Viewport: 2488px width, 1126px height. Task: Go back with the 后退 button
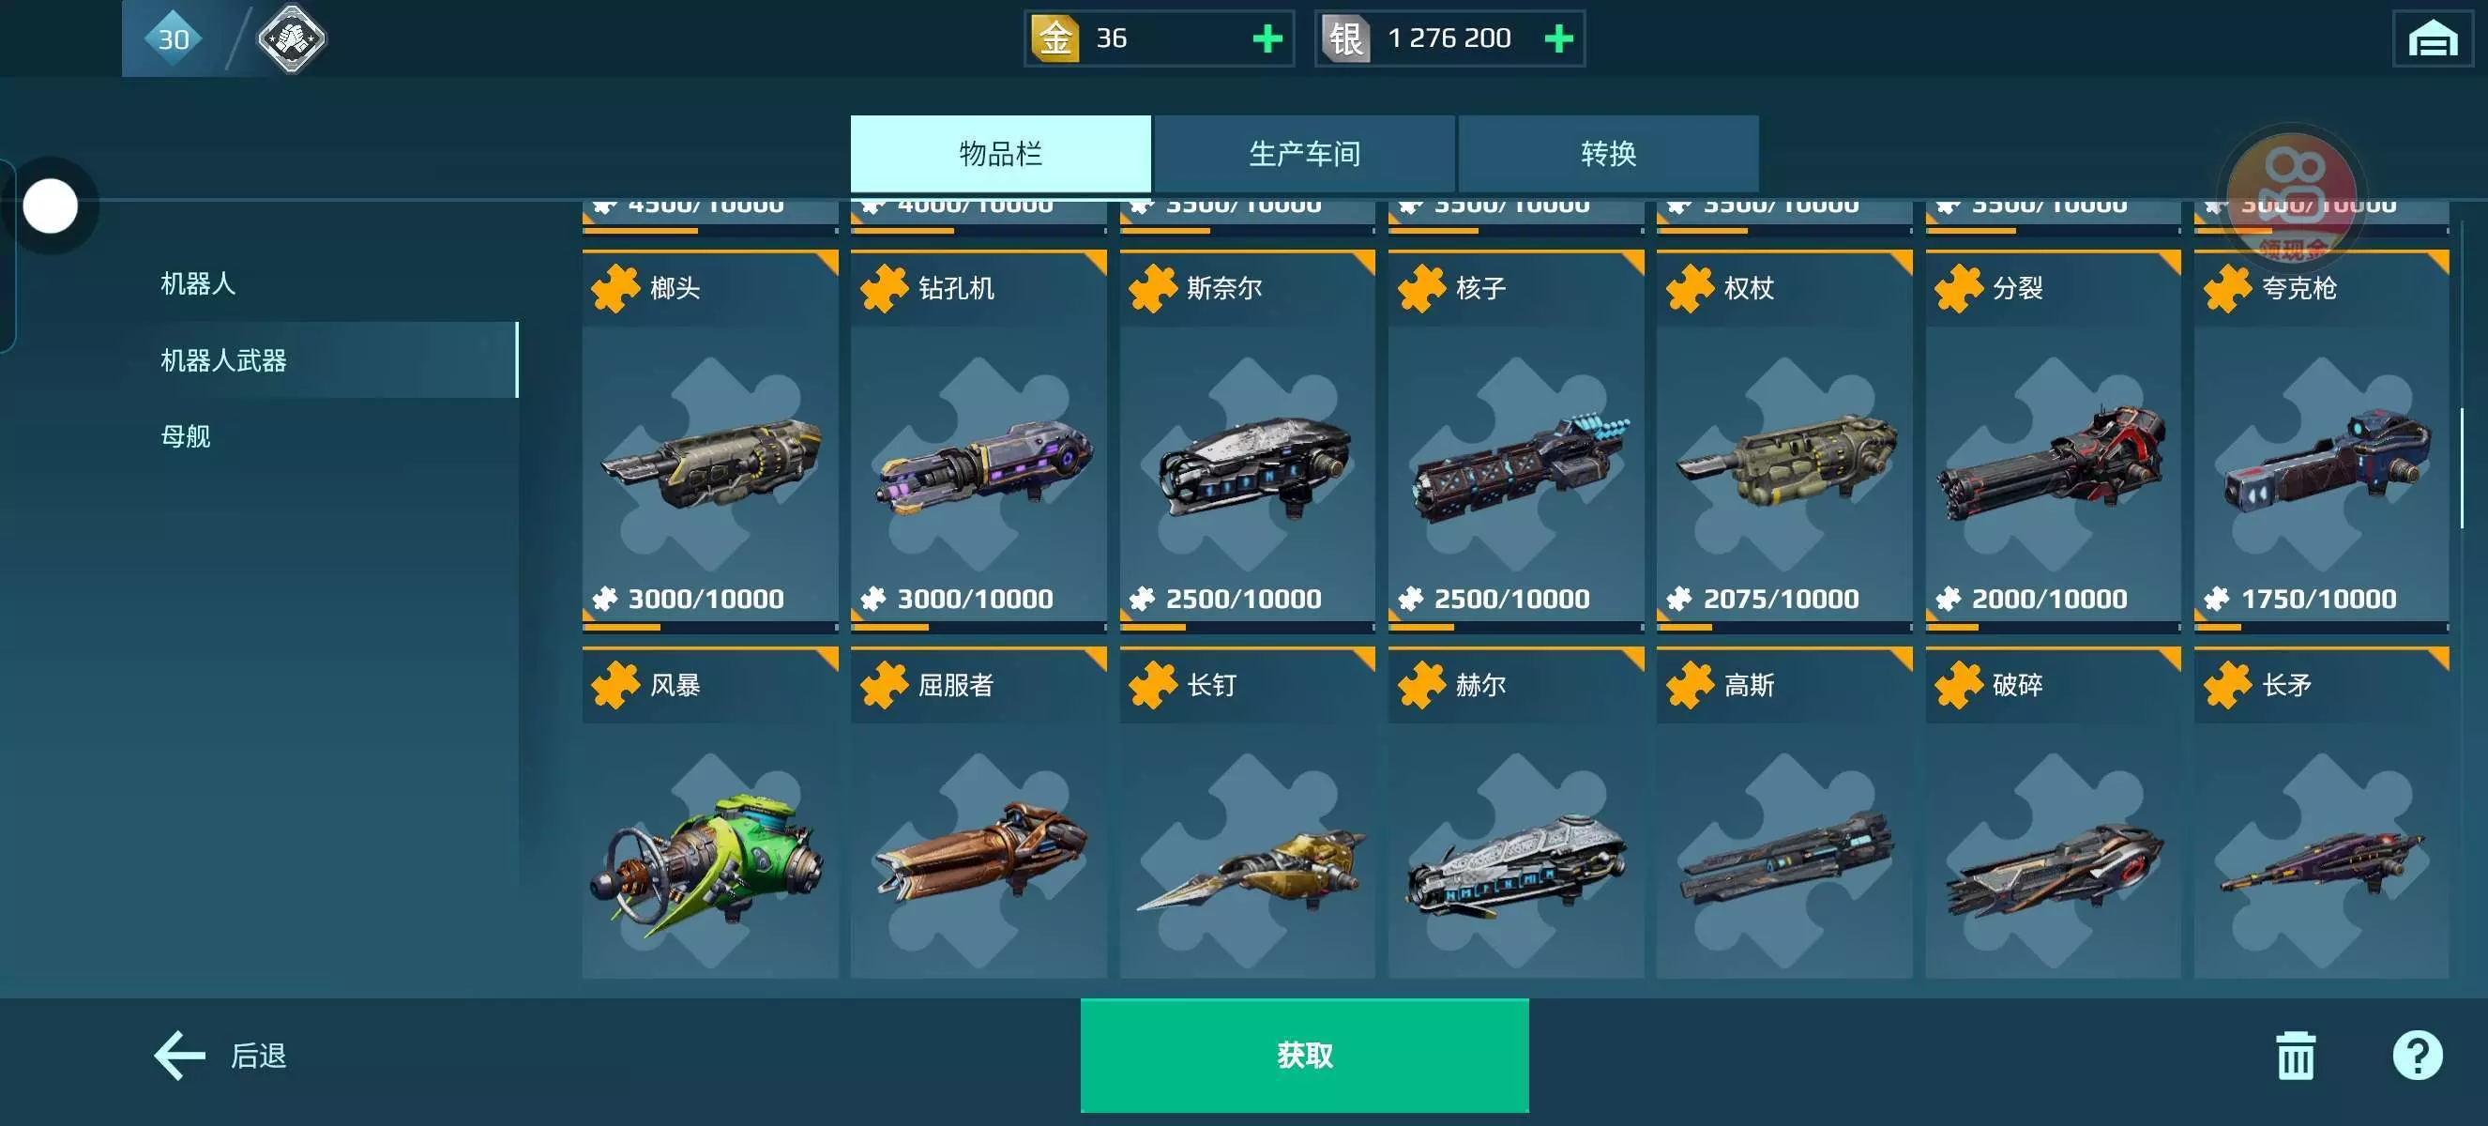[220, 1055]
